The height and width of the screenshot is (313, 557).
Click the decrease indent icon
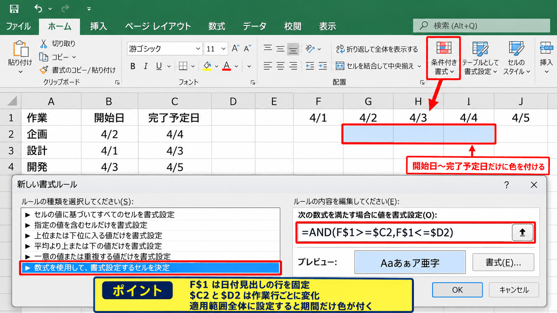click(310, 66)
